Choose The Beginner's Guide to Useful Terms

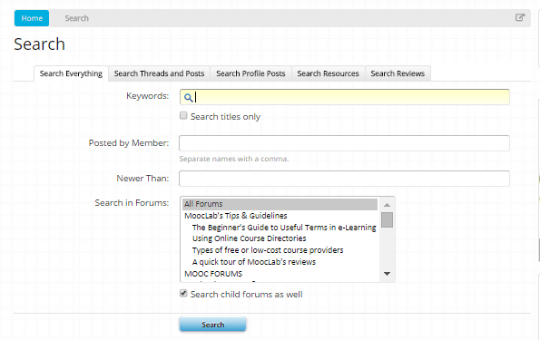pos(280,228)
